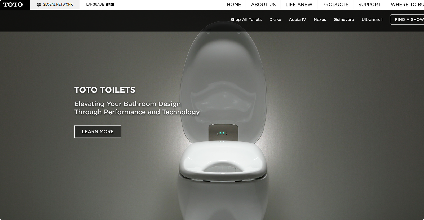Open the Global Network link
The height and width of the screenshot is (220, 424).
(55, 5)
